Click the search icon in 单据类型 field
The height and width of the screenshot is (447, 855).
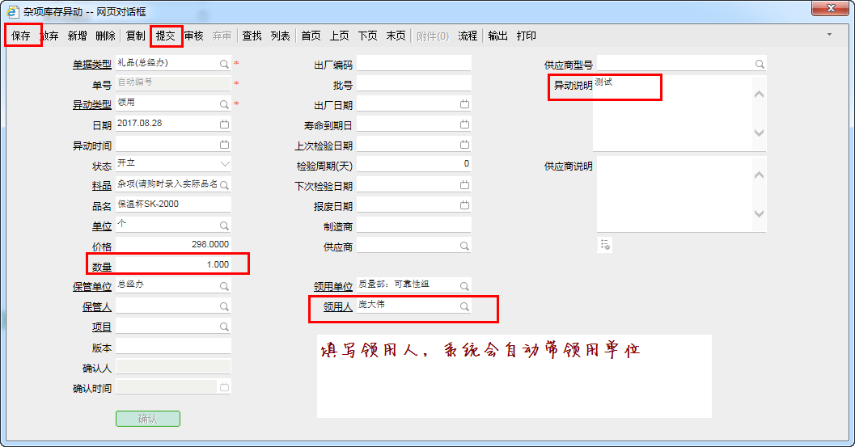coord(224,63)
